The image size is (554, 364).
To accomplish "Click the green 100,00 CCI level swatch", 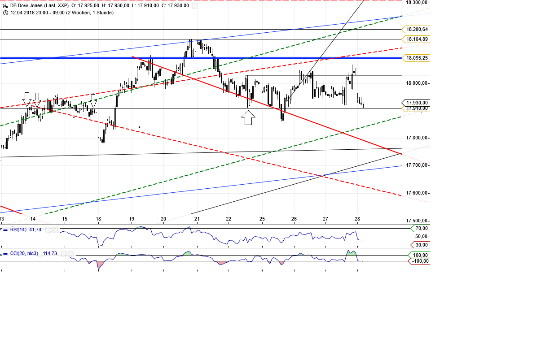I will pyautogui.click(x=418, y=255).
